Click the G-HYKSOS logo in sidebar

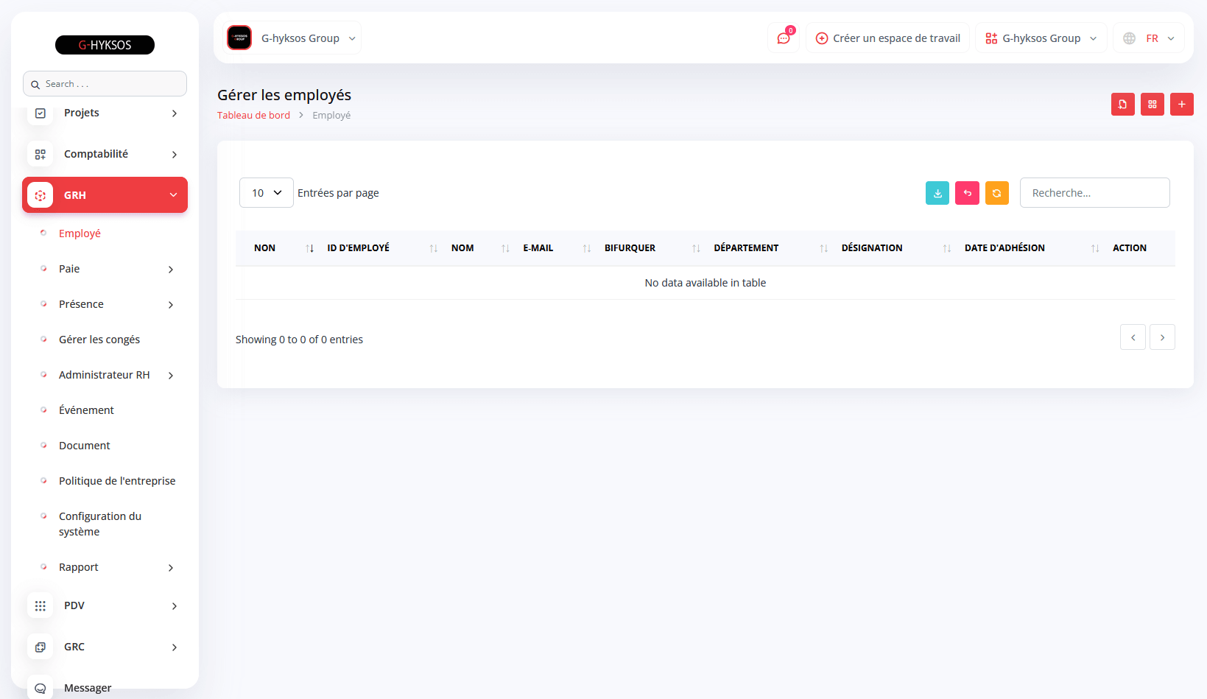105,45
